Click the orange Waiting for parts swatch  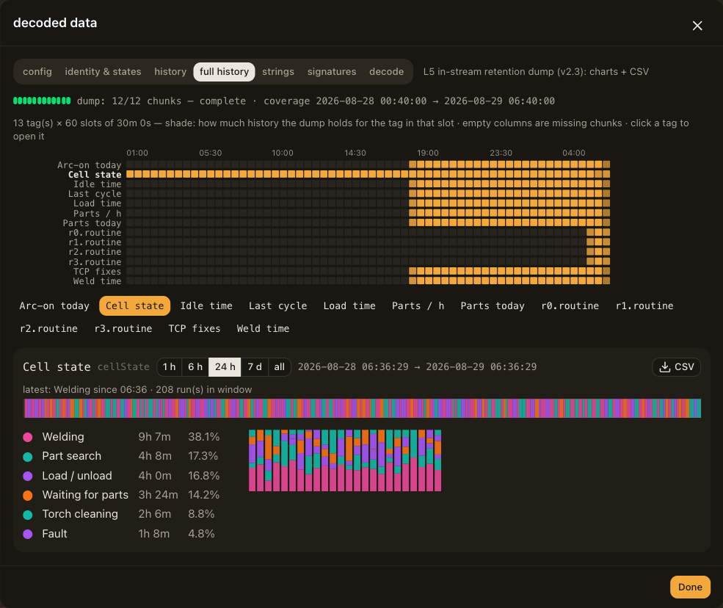[28, 496]
